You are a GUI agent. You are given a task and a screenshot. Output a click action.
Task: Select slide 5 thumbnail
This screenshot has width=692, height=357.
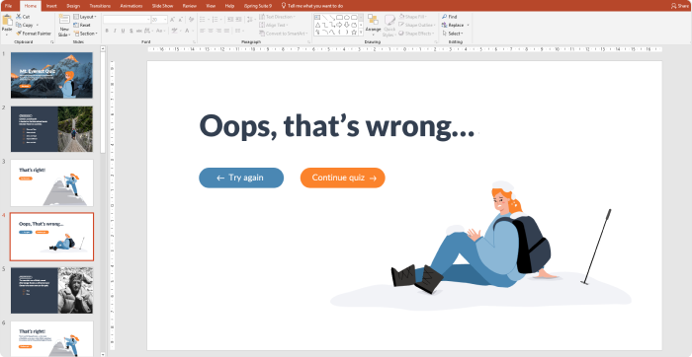click(x=51, y=290)
